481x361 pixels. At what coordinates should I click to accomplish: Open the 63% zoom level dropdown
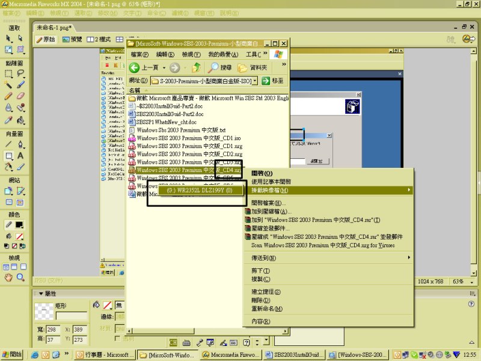(x=472, y=282)
